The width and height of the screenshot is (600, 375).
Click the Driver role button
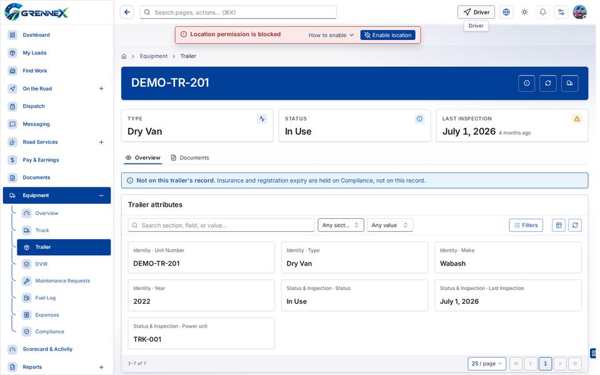click(x=476, y=12)
